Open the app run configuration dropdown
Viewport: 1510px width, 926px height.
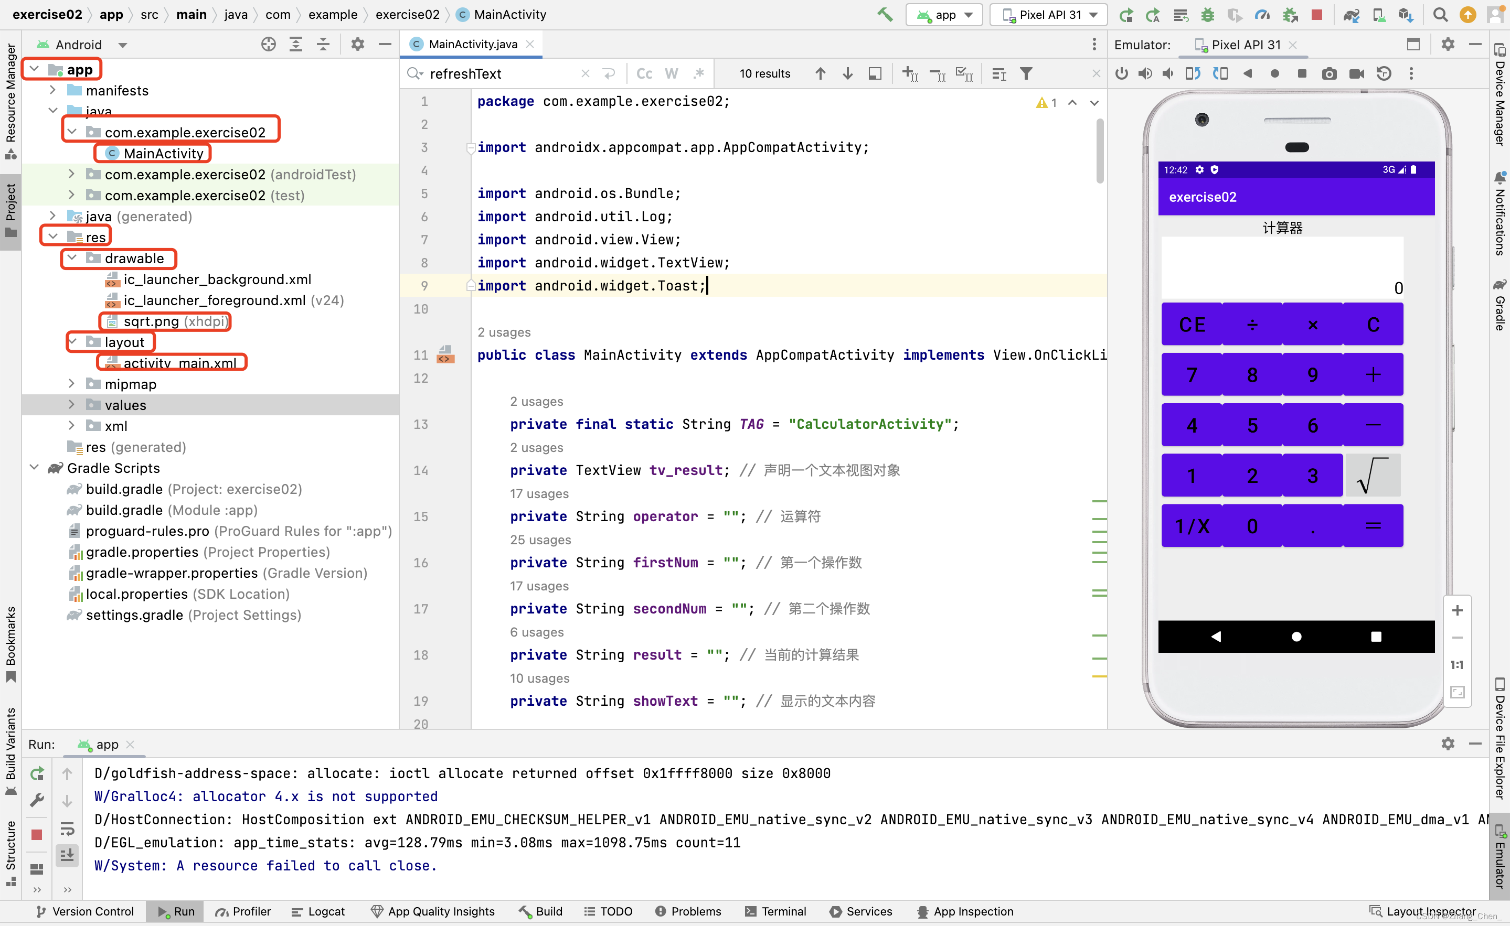944,15
